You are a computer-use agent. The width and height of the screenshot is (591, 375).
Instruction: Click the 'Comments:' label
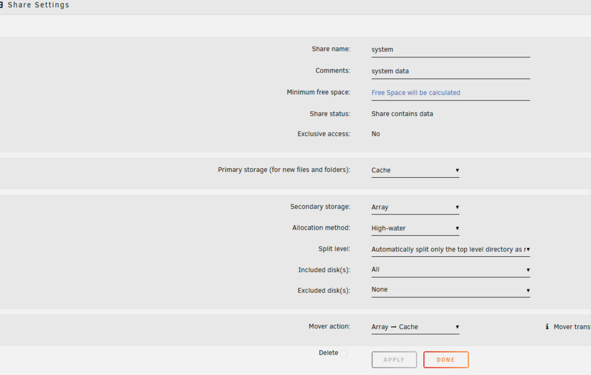[333, 70]
